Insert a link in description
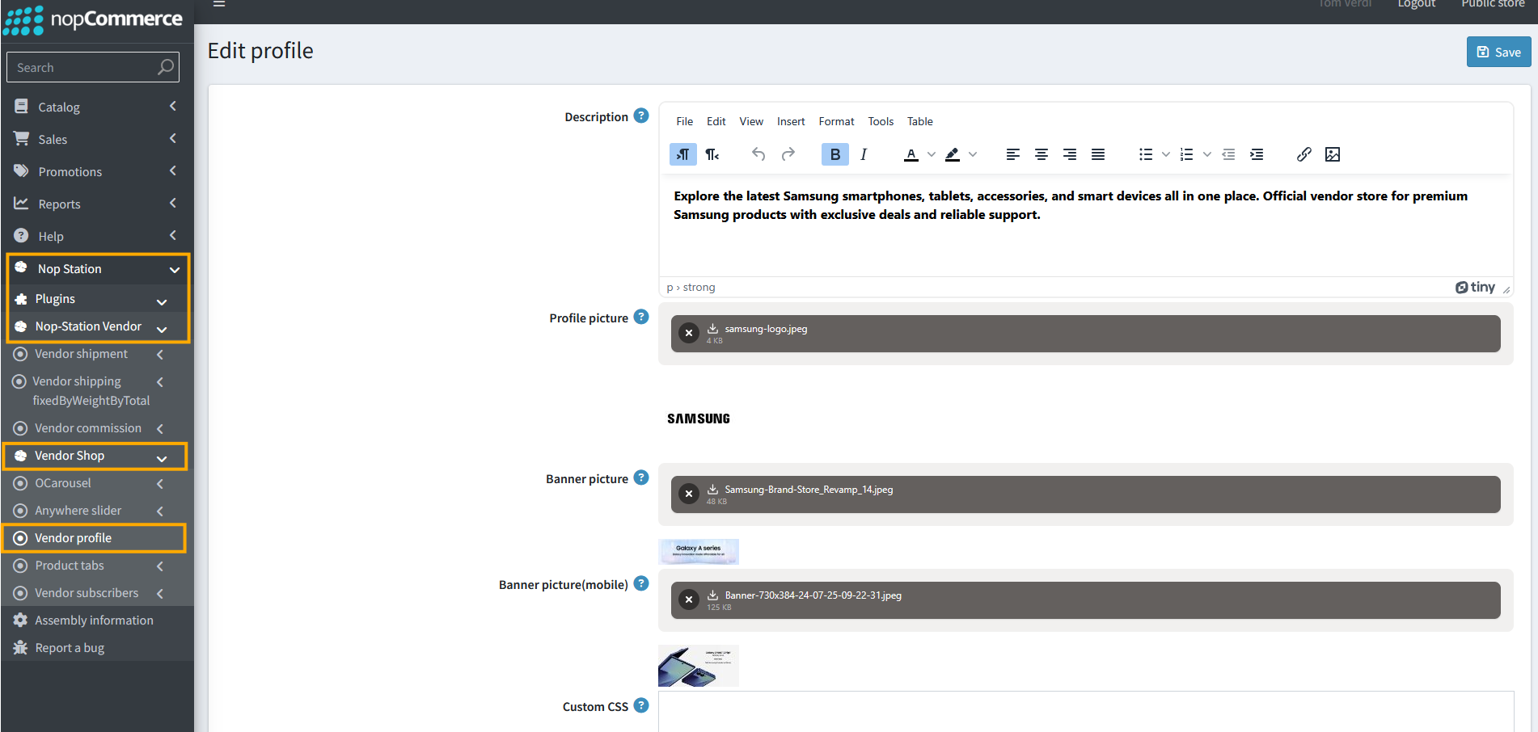The height and width of the screenshot is (732, 1538). tap(1304, 154)
